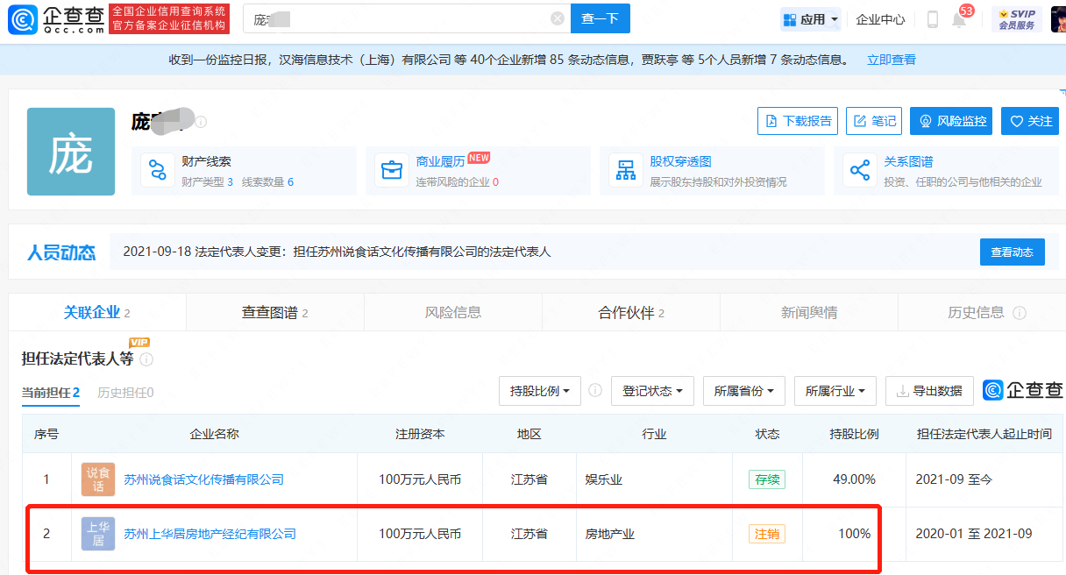This screenshot has width=1066, height=575.
Task: Clear the search box with X icon
Action: click(558, 18)
